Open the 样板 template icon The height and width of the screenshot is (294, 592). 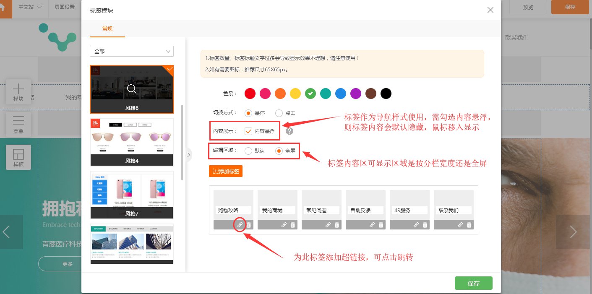pos(18,157)
